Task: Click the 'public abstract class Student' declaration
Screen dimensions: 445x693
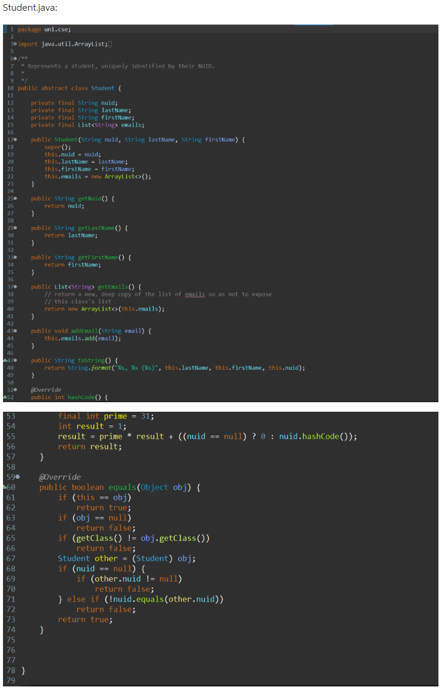Action: [x=66, y=89]
